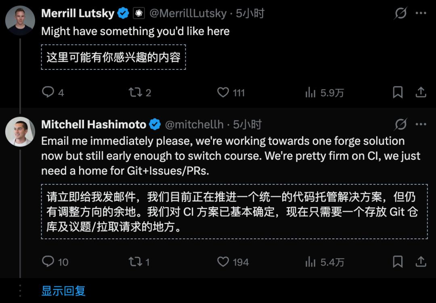The height and width of the screenshot is (303, 436).
Task: View analytics for Mitchell Hashimoto's tweet
Action: coord(310,262)
